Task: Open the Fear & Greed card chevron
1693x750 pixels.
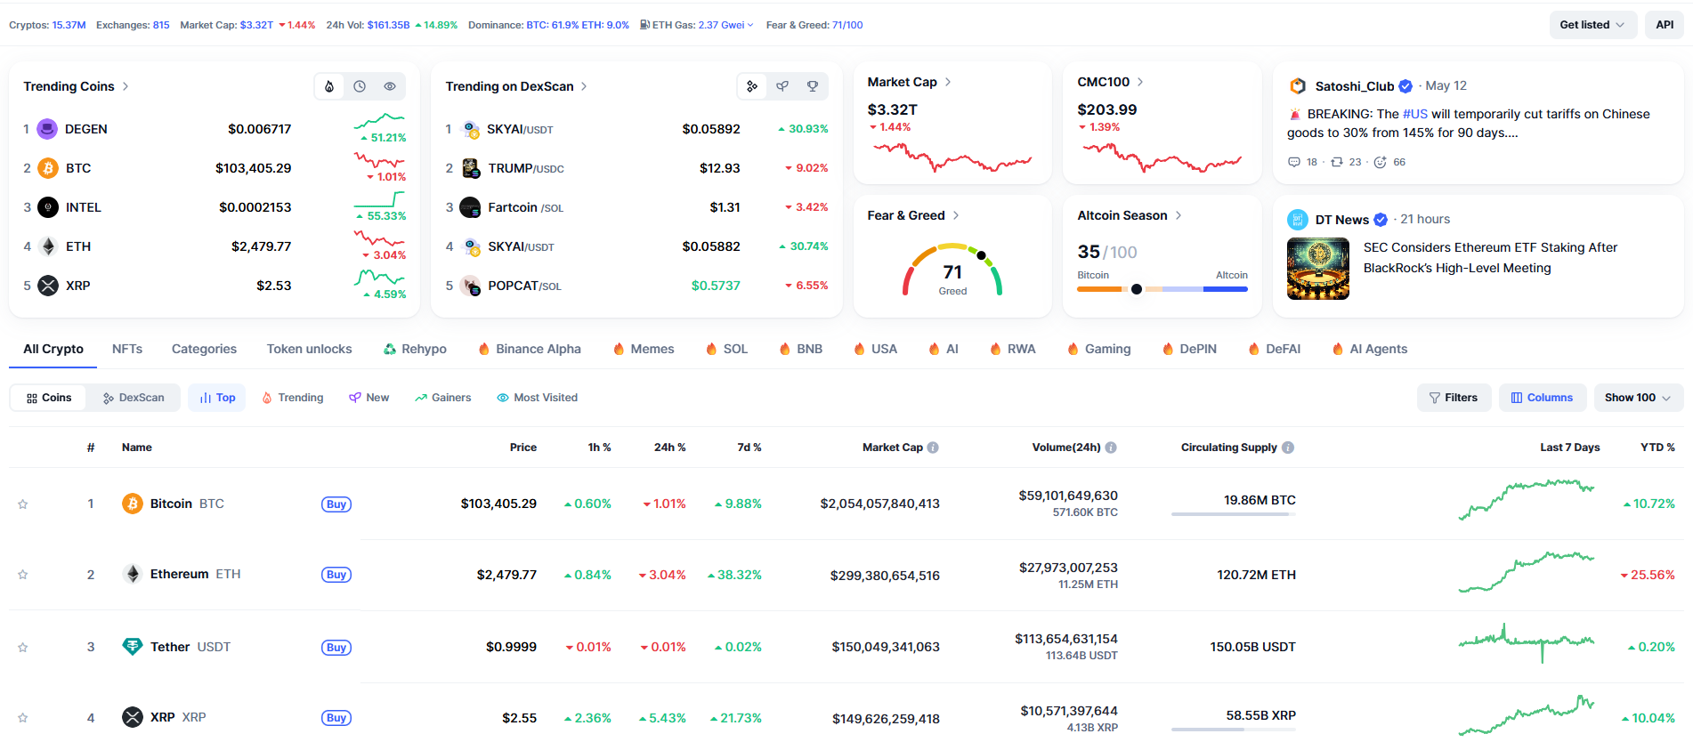Action: pos(956,215)
